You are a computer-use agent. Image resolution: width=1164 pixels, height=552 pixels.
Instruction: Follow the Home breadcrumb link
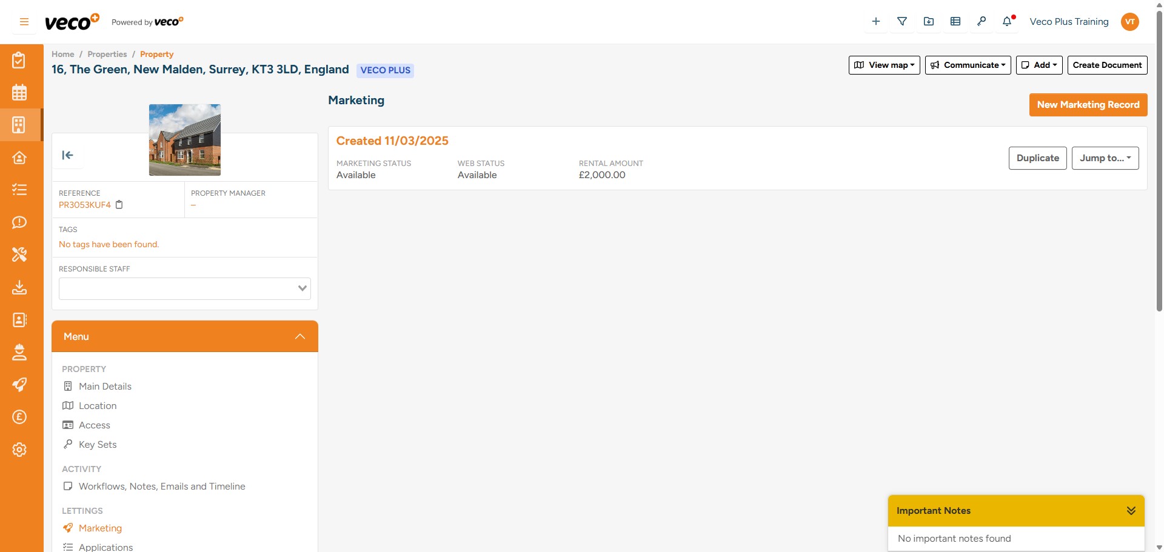pos(62,54)
